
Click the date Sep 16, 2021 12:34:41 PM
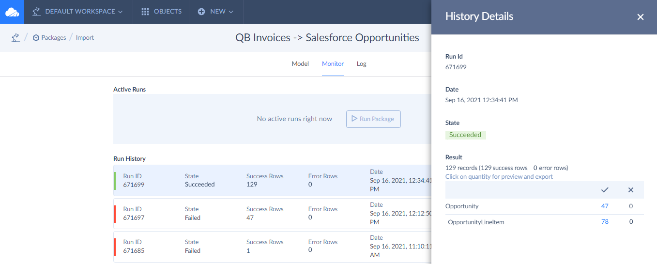482,100
